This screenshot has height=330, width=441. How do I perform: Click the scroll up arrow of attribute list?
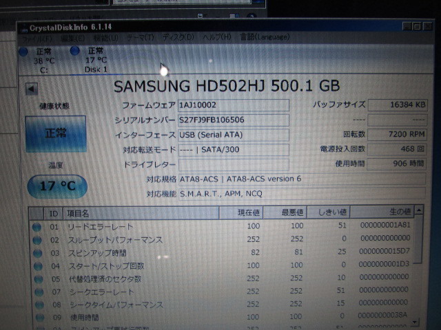(419, 210)
